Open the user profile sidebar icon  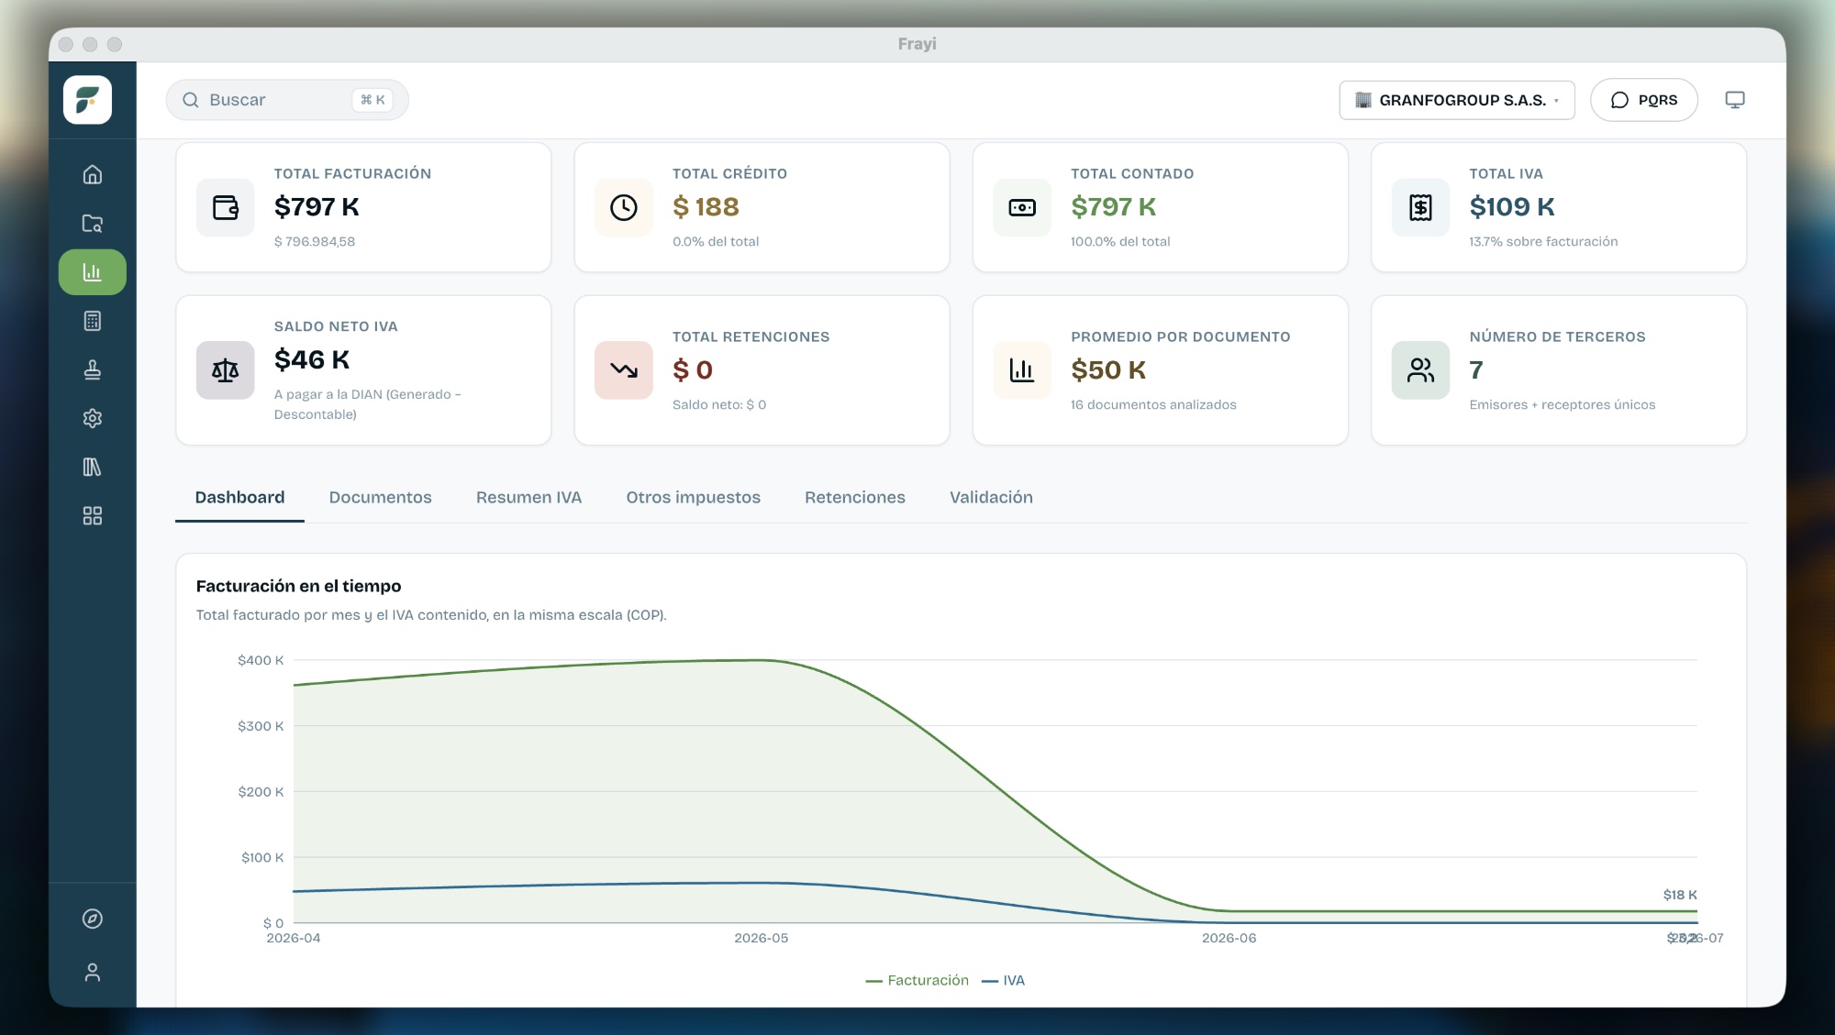point(93,972)
